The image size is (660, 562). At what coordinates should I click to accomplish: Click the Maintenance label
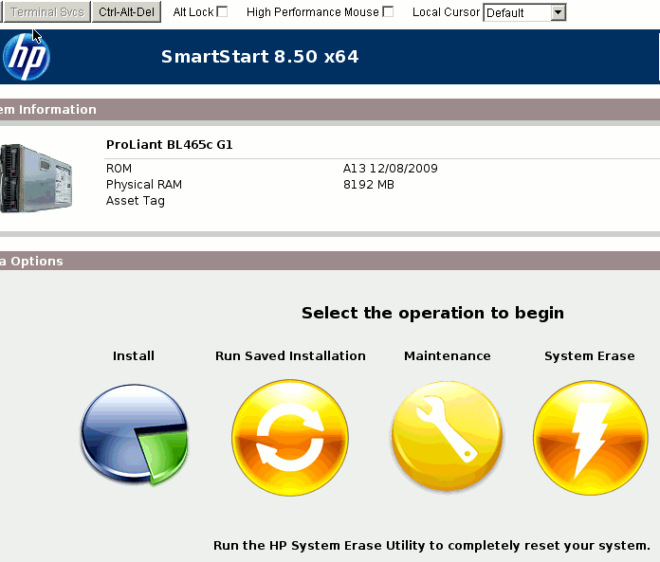coord(448,356)
